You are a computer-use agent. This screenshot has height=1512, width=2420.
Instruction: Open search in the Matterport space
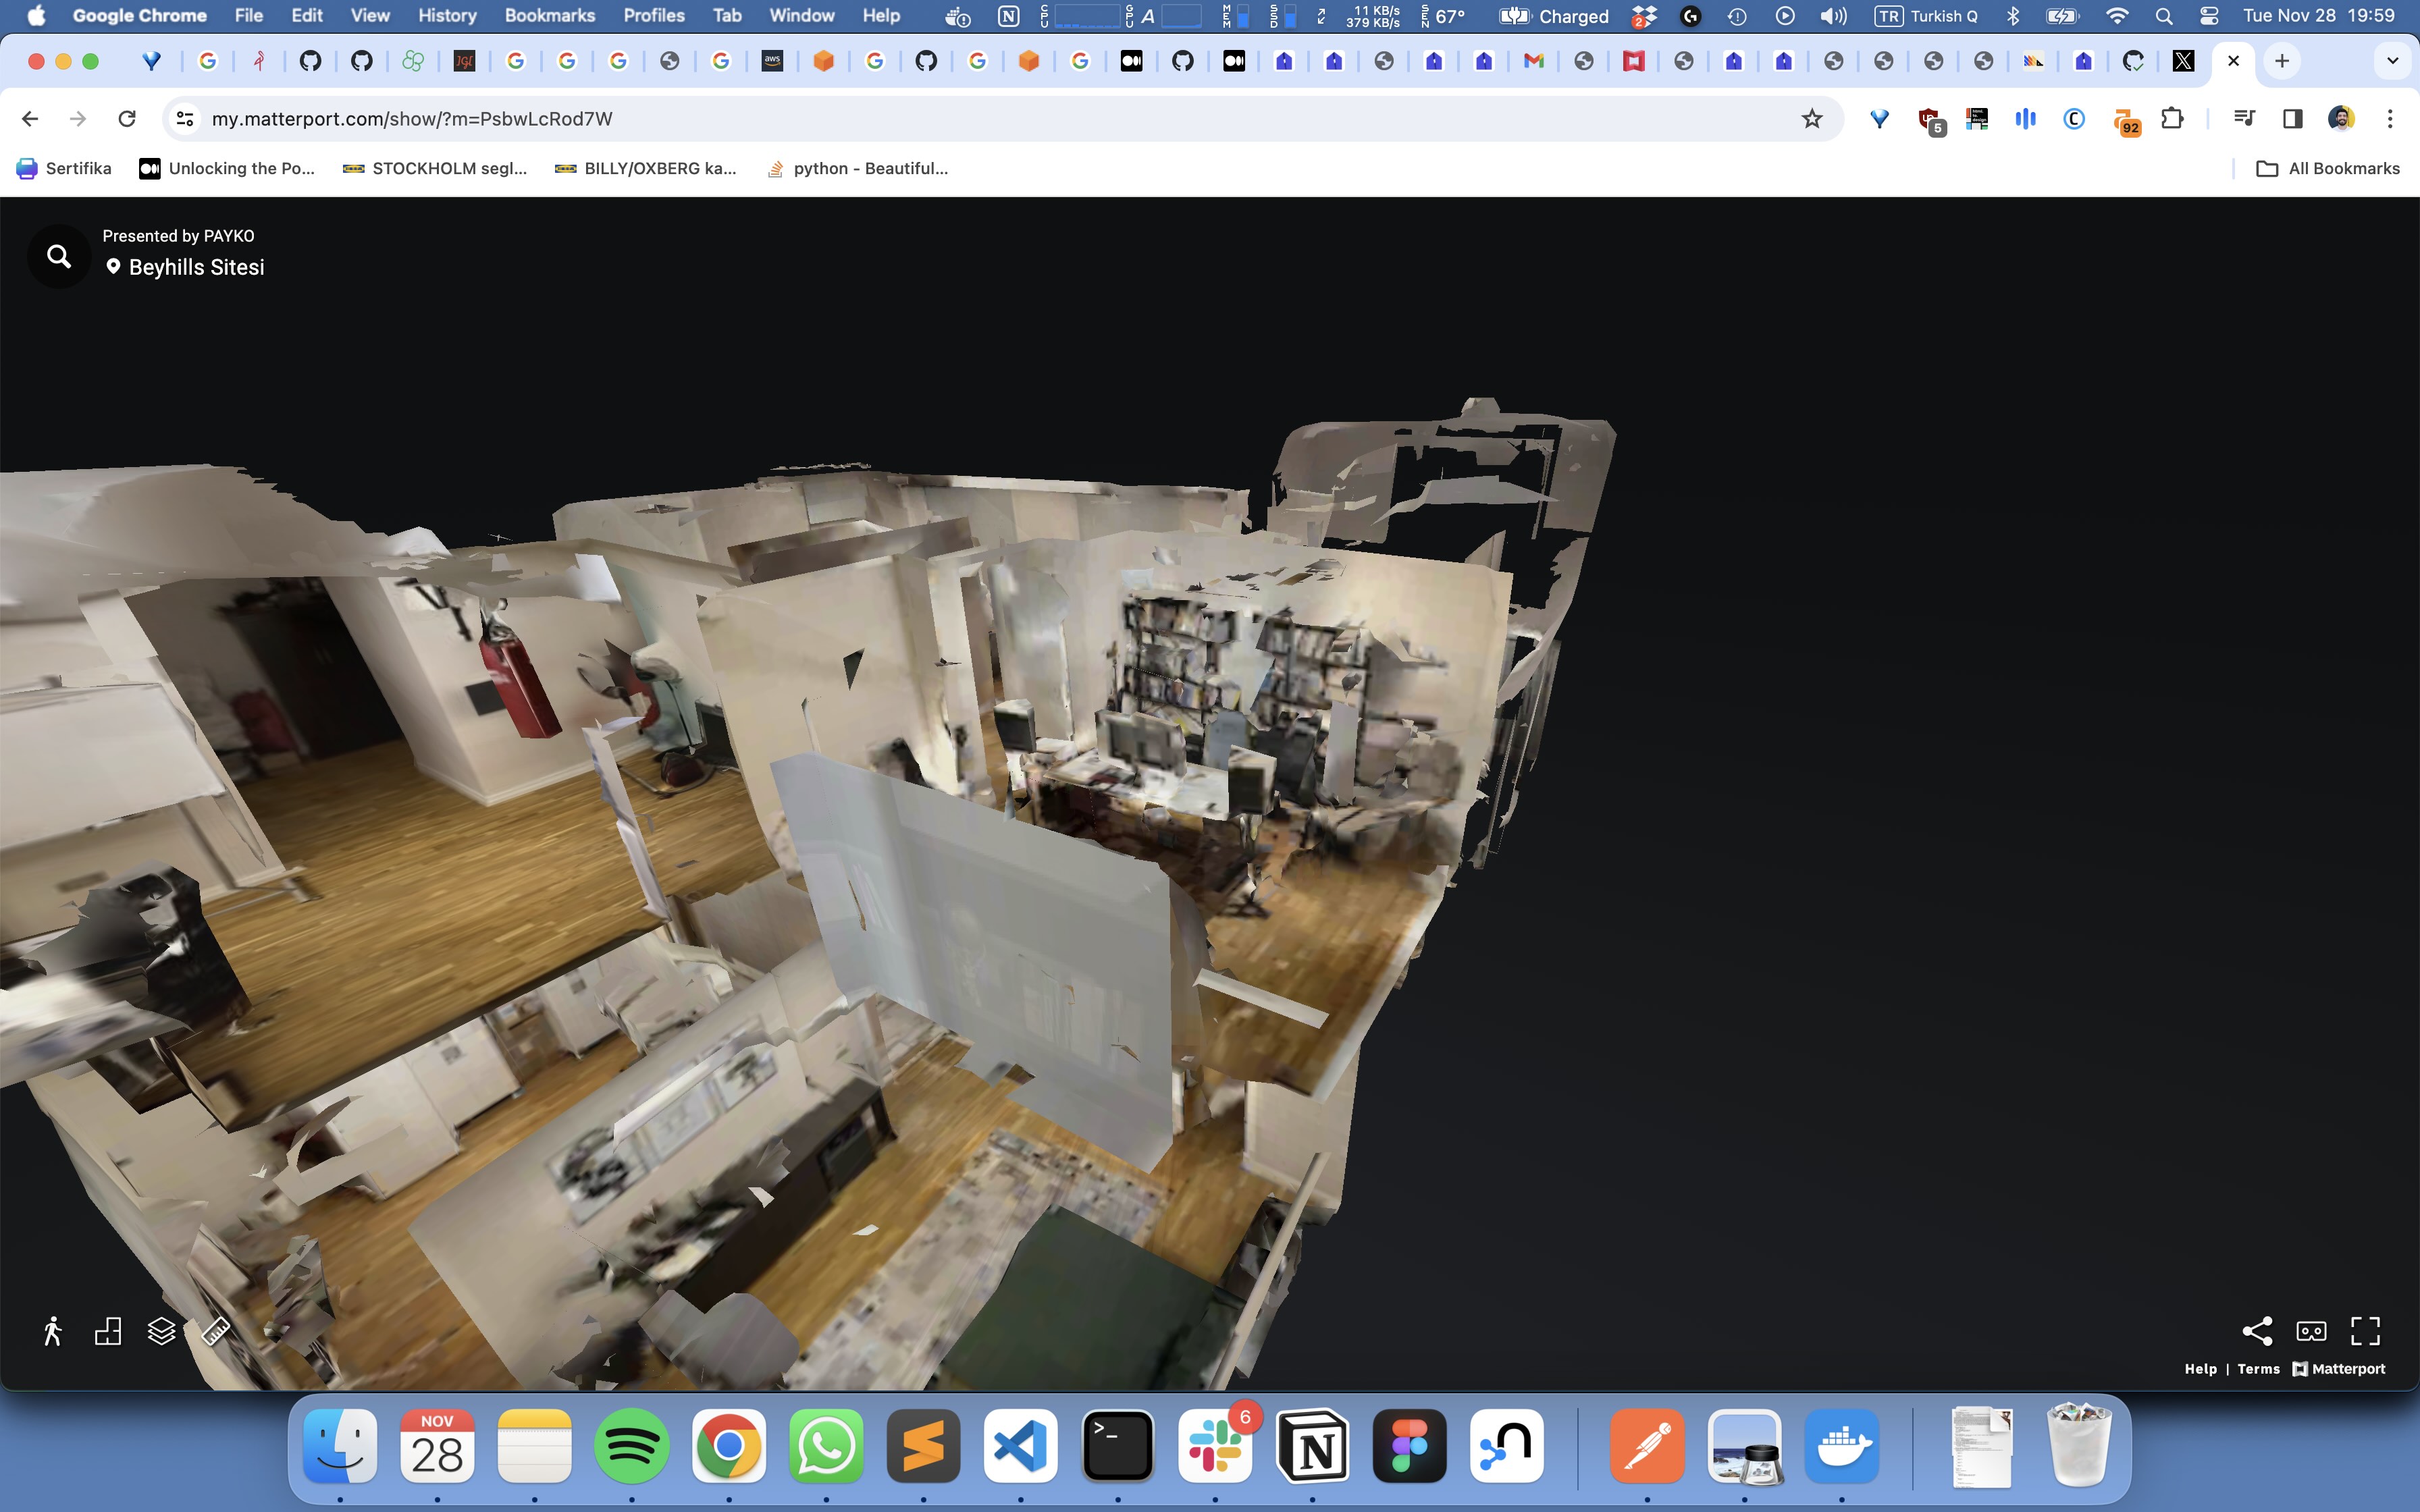coord(59,257)
